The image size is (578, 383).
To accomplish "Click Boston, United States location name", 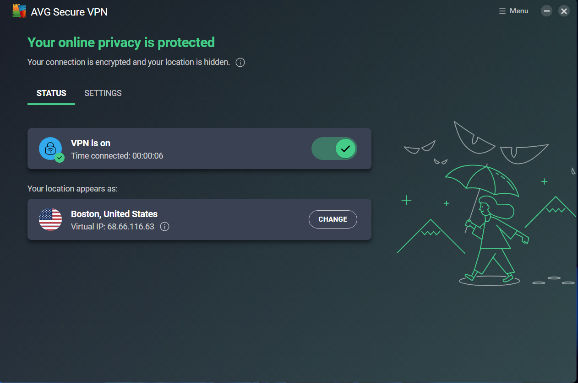I will pos(114,214).
